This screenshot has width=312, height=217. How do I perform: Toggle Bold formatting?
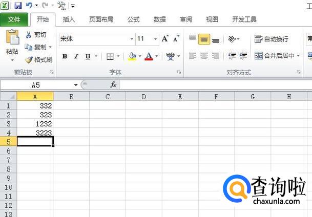point(65,56)
